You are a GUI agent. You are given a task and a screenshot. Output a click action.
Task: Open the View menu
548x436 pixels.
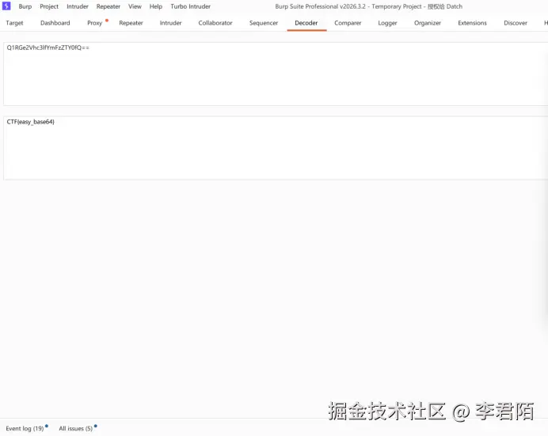[135, 6]
